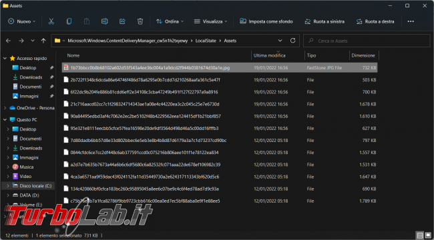Click the Copy icon in toolbar
The width and height of the screenshot is (434, 240).
69,21
